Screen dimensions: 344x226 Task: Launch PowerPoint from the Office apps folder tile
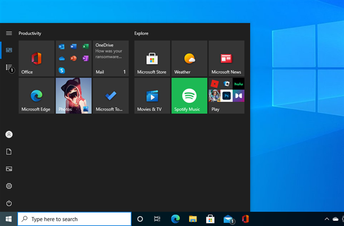click(73, 58)
